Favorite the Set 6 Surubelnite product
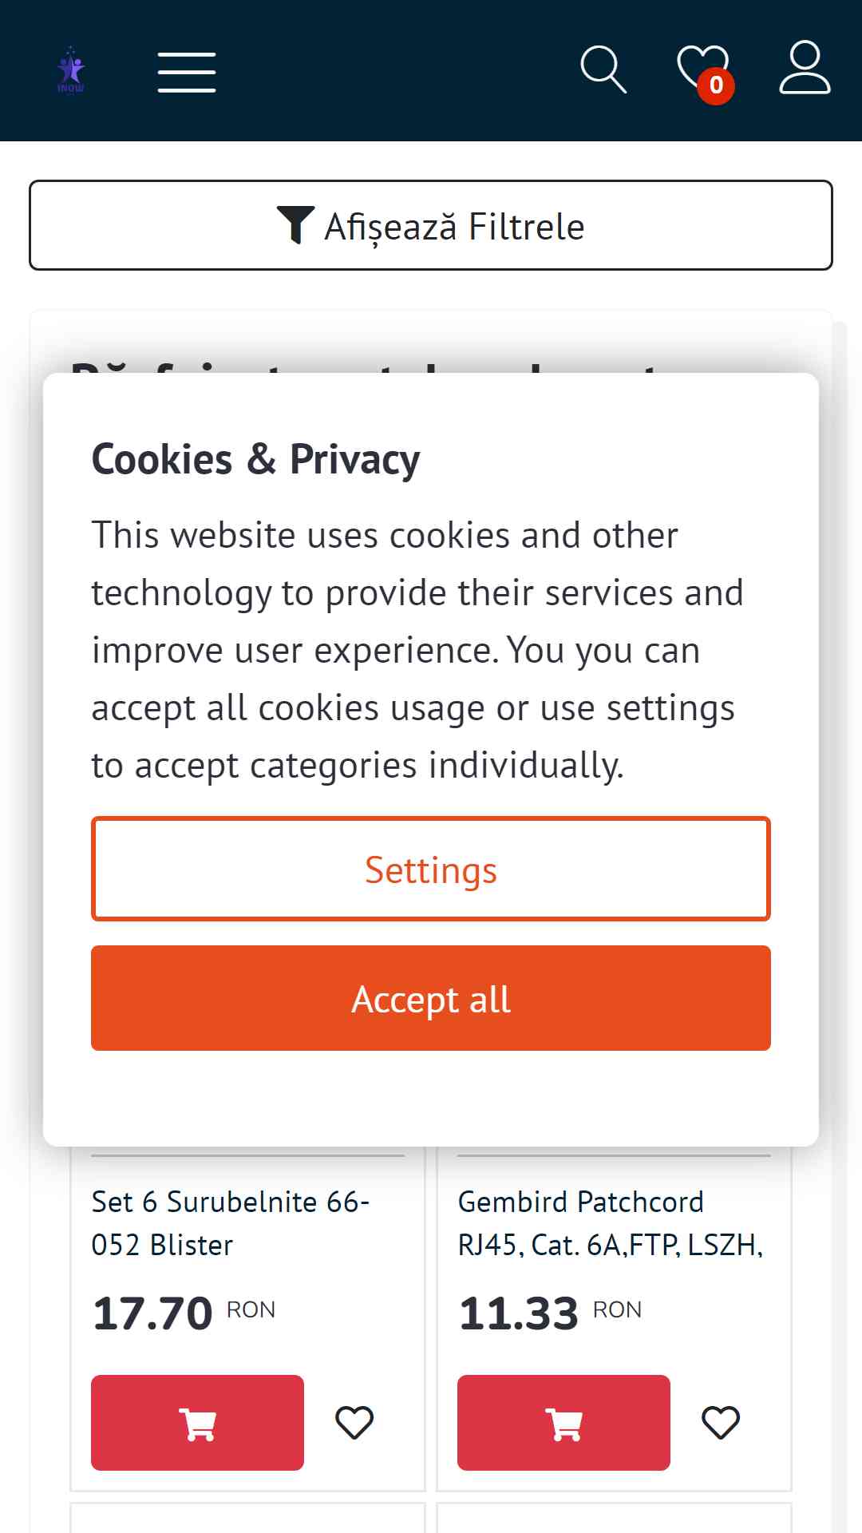The image size is (862, 1533). [354, 1423]
